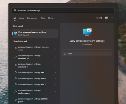Image resolution: width=126 pixels, height=104 pixels.
Task: Click search icon beside 'advanced system settings.exe'
Action: coord(15,72)
